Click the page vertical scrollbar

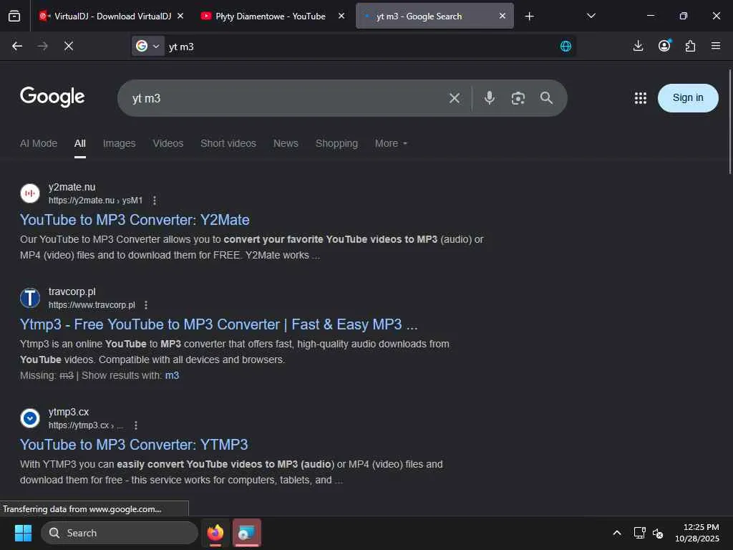[729, 122]
